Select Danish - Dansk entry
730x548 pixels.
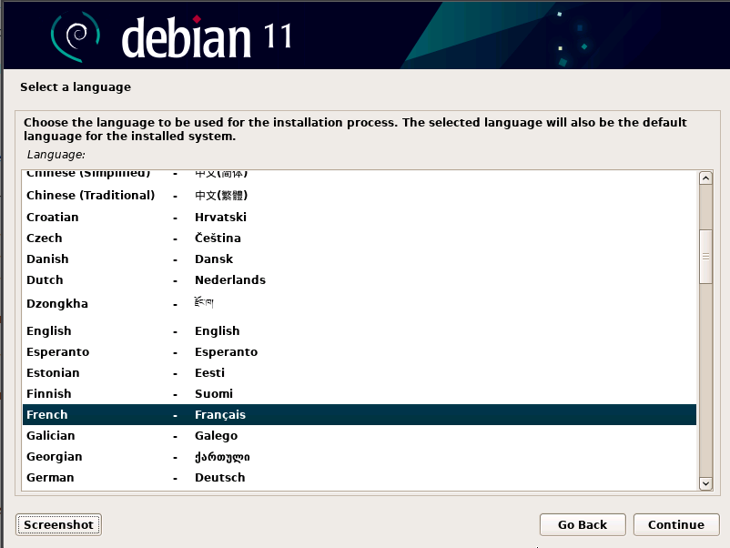coord(47,259)
